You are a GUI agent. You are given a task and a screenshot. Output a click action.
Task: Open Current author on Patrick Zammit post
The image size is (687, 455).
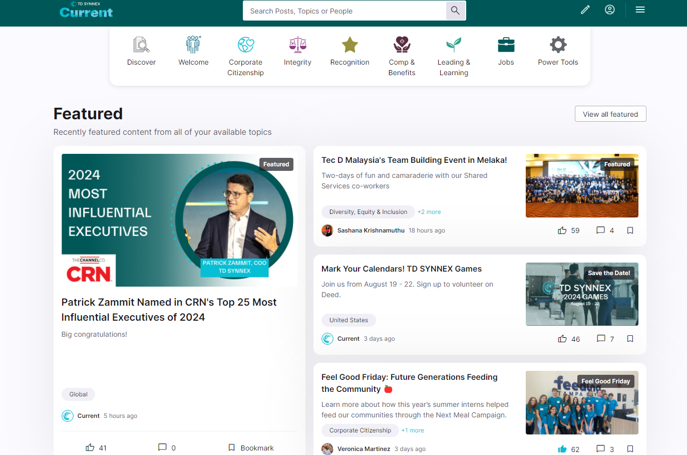88,416
